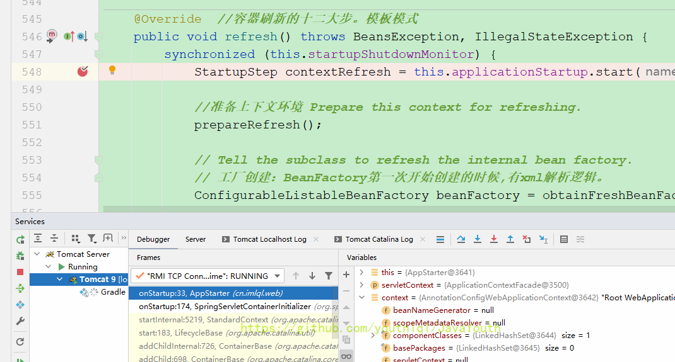Screen dimensions: 675x362
Task: Toggle the breakpoint on line 548
Action: coord(83,72)
